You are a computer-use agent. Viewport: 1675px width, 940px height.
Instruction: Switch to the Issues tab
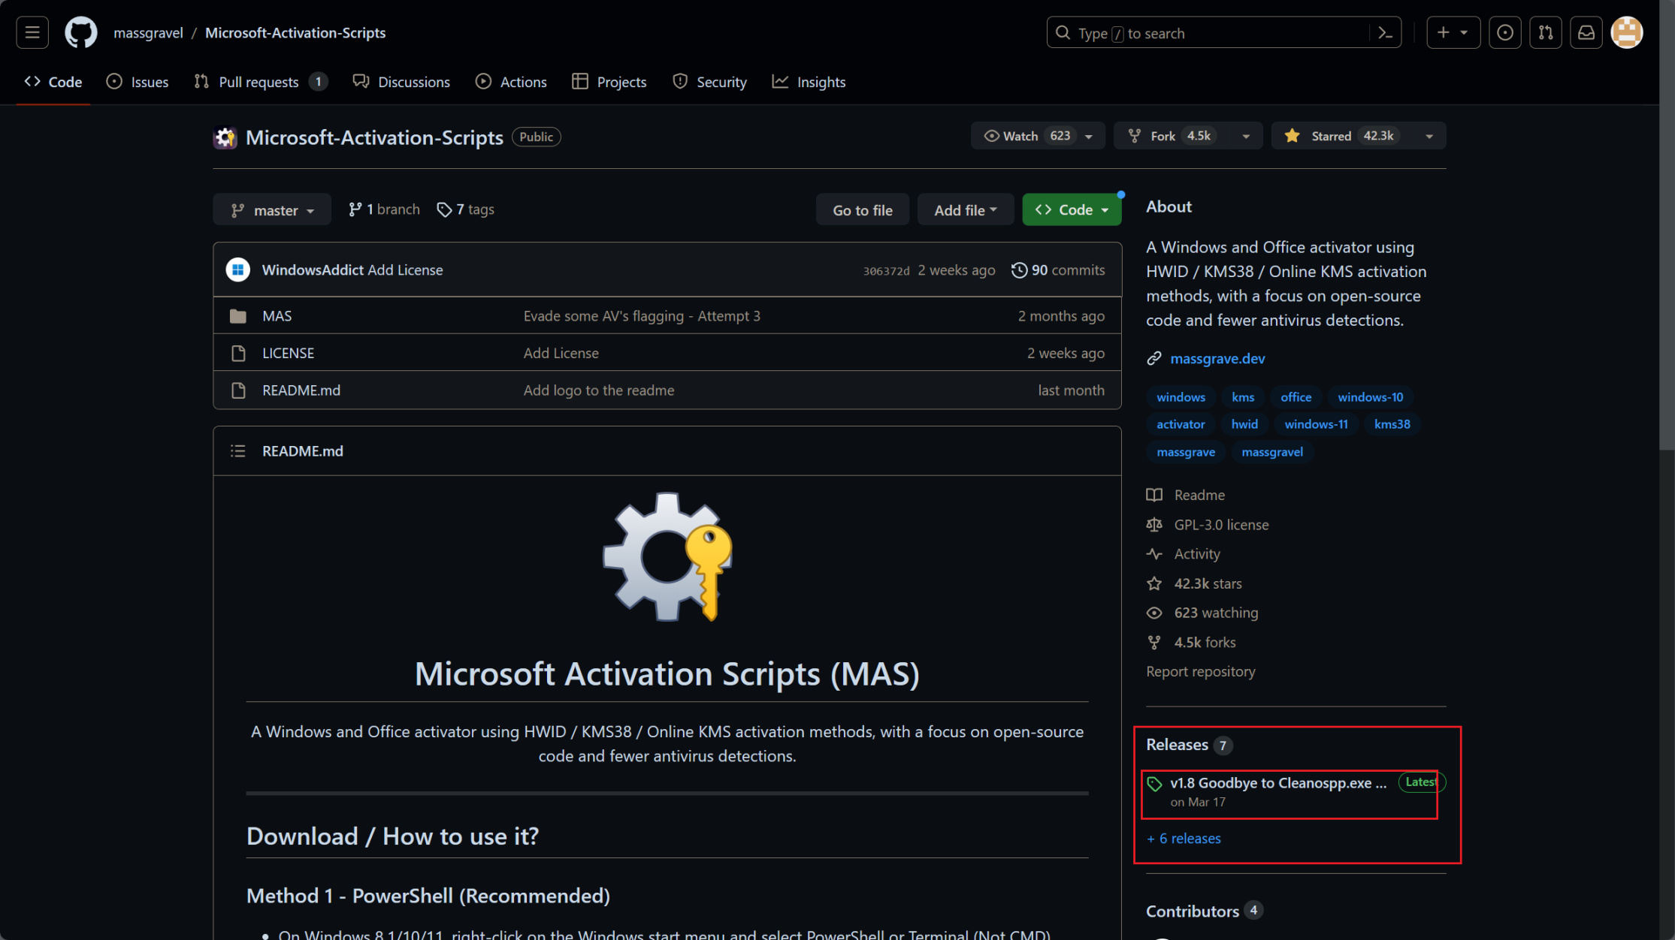[138, 82]
